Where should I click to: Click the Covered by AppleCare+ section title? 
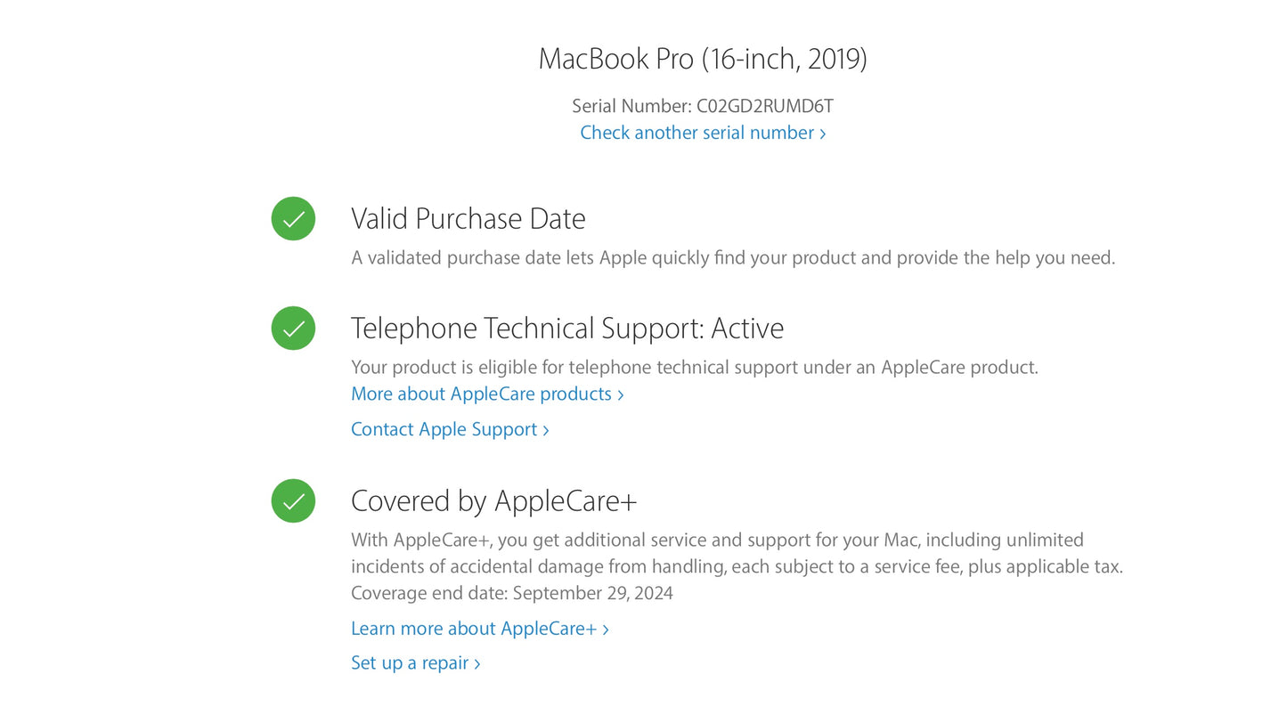pyautogui.click(x=494, y=500)
